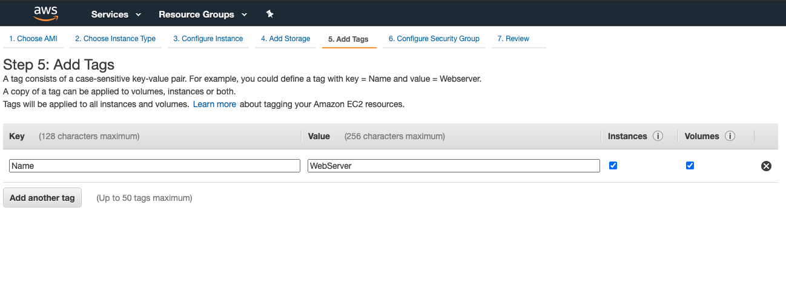Click the Instances info icon
This screenshot has height=291, width=786.
tap(658, 136)
